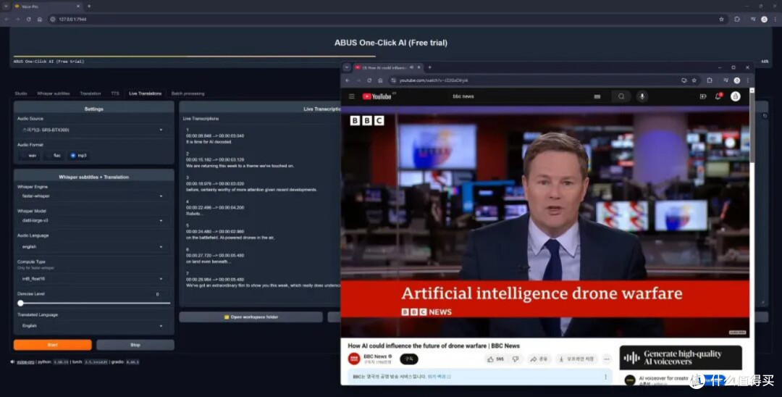Click the Stop button
782x397 pixels.
pyautogui.click(x=135, y=345)
